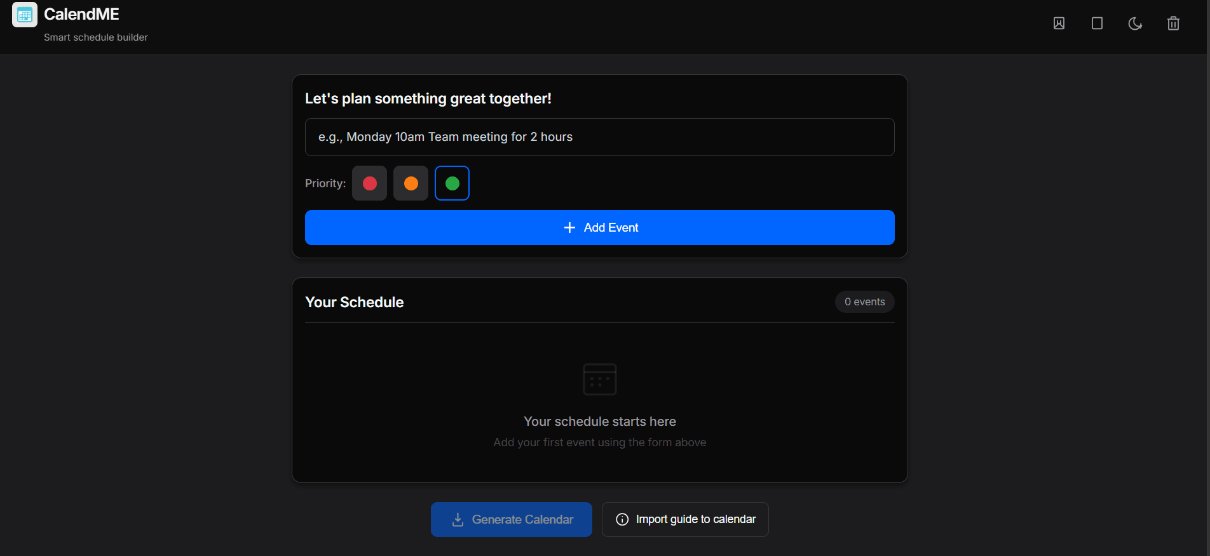This screenshot has width=1210, height=556.
Task: Select the orange priority option
Action: click(411, 183)
